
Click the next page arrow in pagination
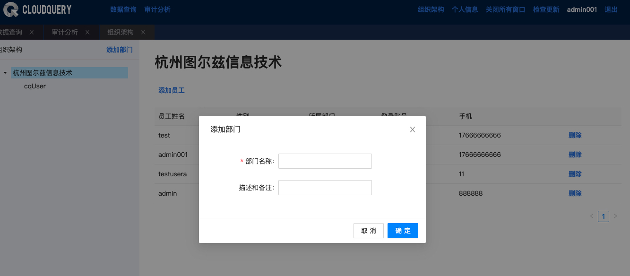pos(615,216)
